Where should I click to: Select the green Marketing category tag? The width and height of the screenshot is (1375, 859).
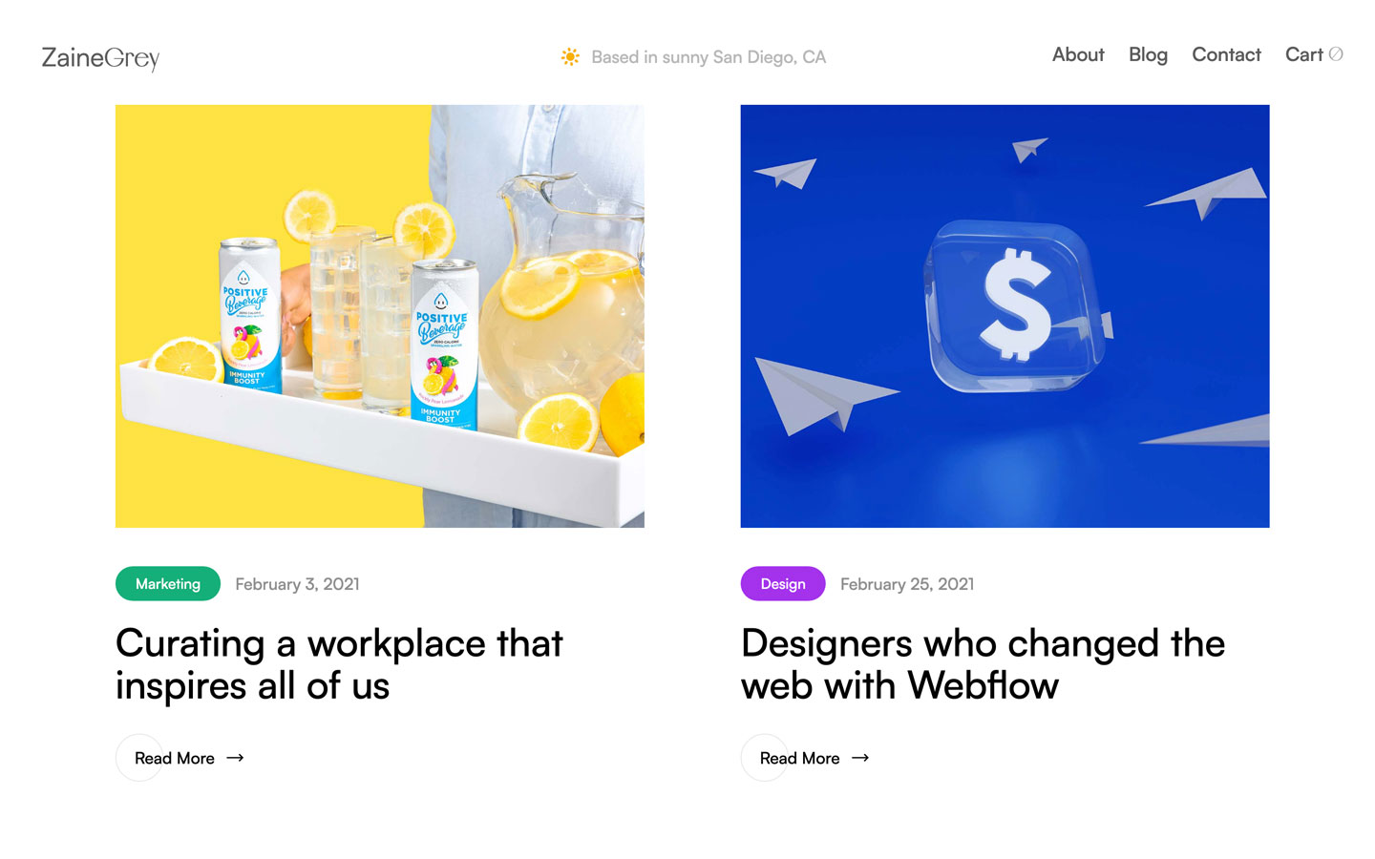tap(168, 584)
